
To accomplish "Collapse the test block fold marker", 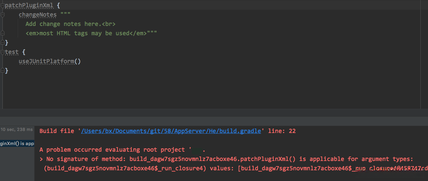I will pyautogui.click(x=2, y=52).
